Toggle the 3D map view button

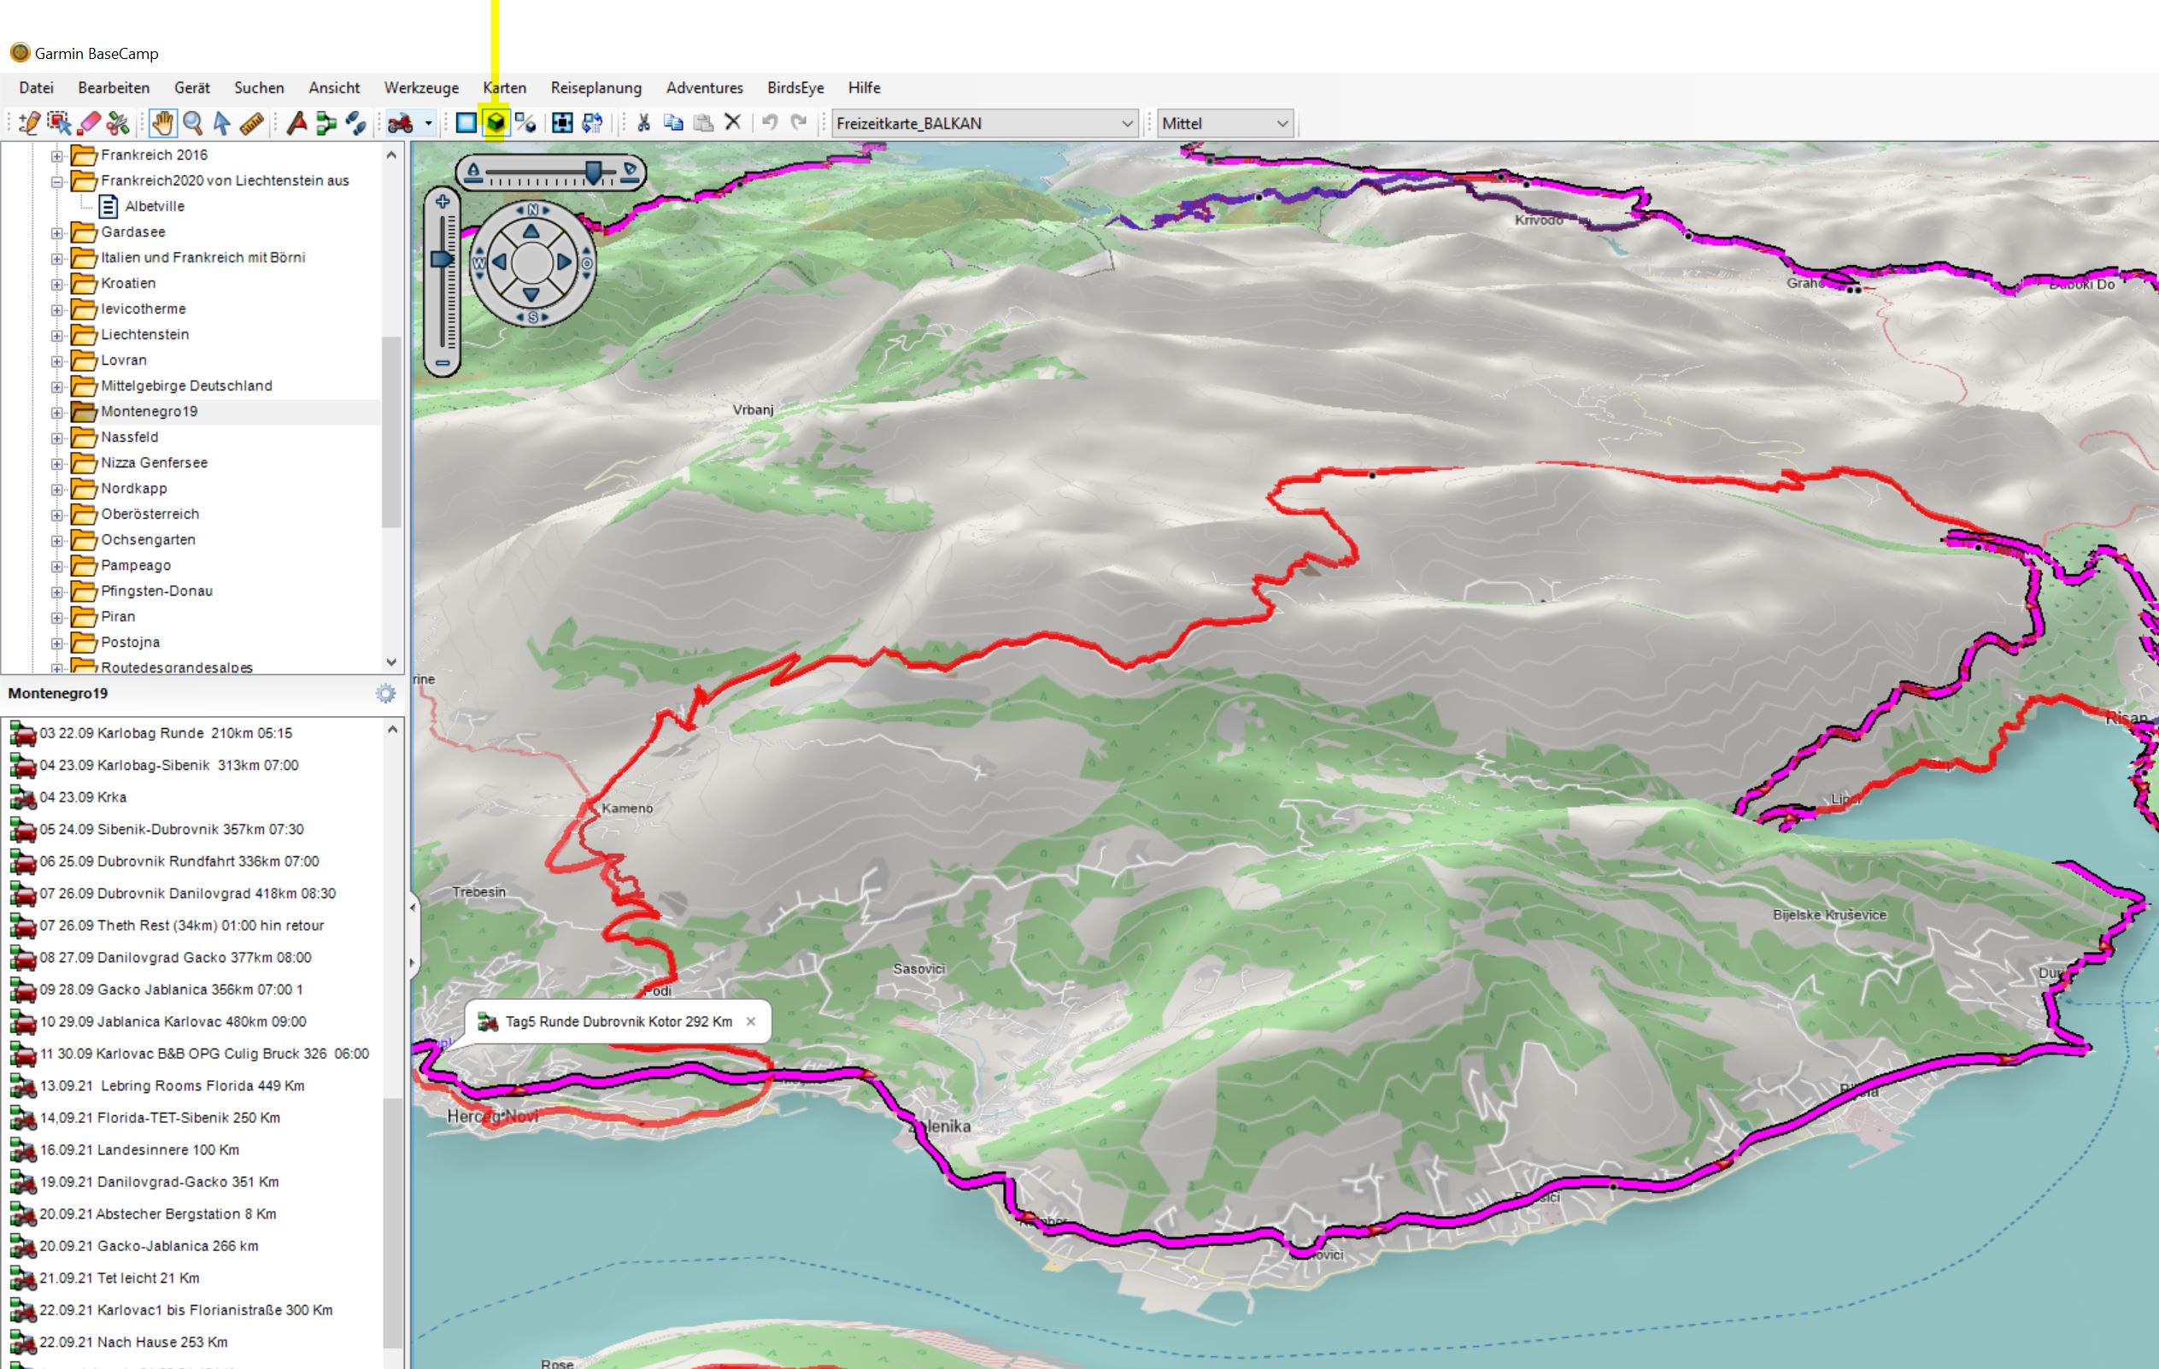click(x=496, y=123)
